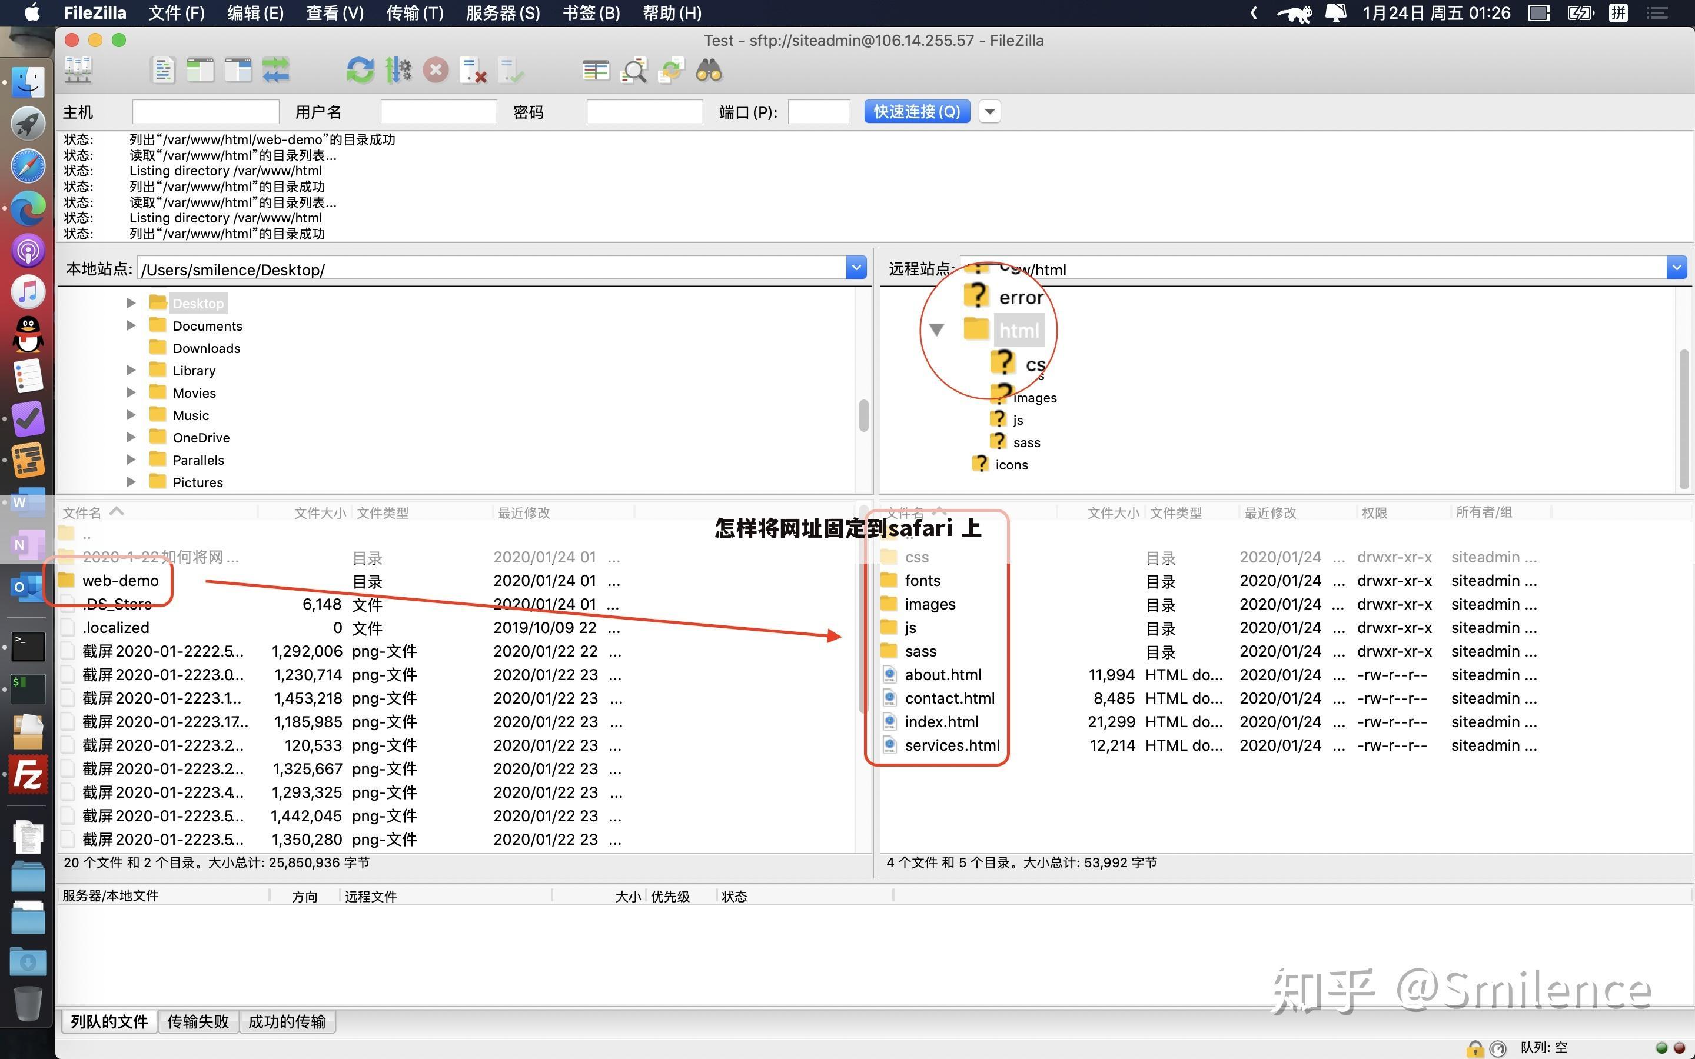Open the quick connect history dropdown arrow
The width and height of the screenshot is (1695, 1059).
989,111
